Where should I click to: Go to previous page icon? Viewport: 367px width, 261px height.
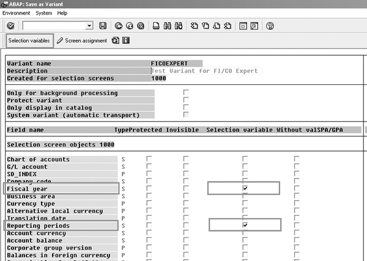pos(206,26)
